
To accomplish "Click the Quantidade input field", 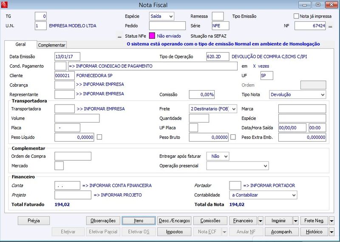I will point(199,118).
